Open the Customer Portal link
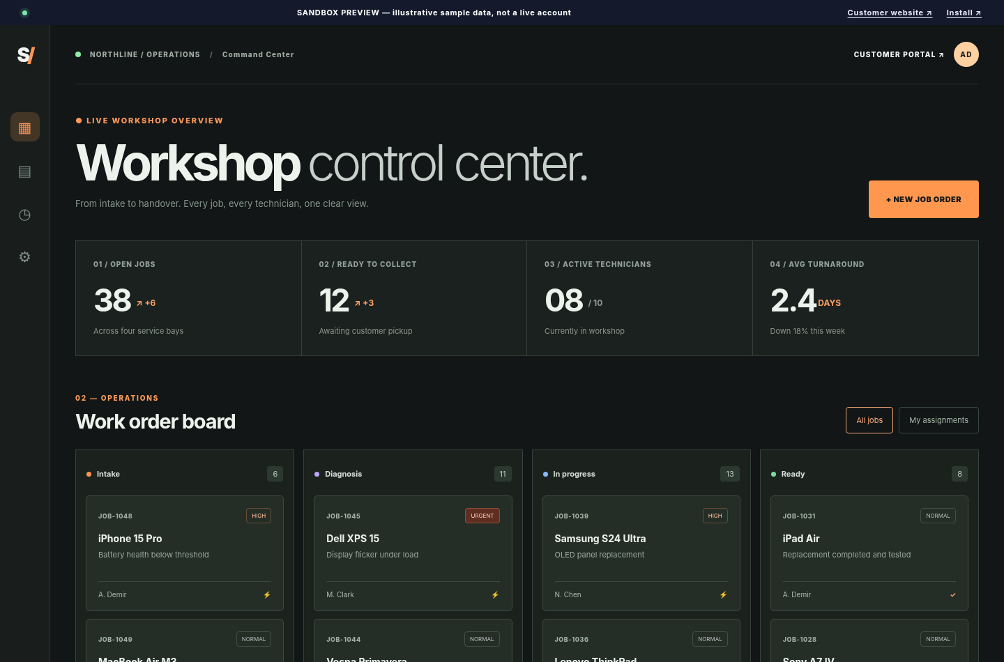 [x=899, y=54]
